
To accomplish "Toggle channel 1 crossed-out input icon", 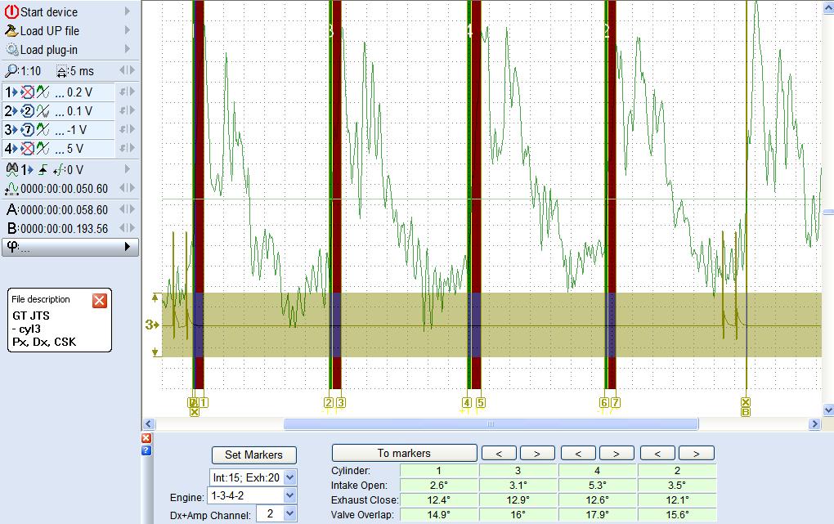I will (x=28, y=92).
